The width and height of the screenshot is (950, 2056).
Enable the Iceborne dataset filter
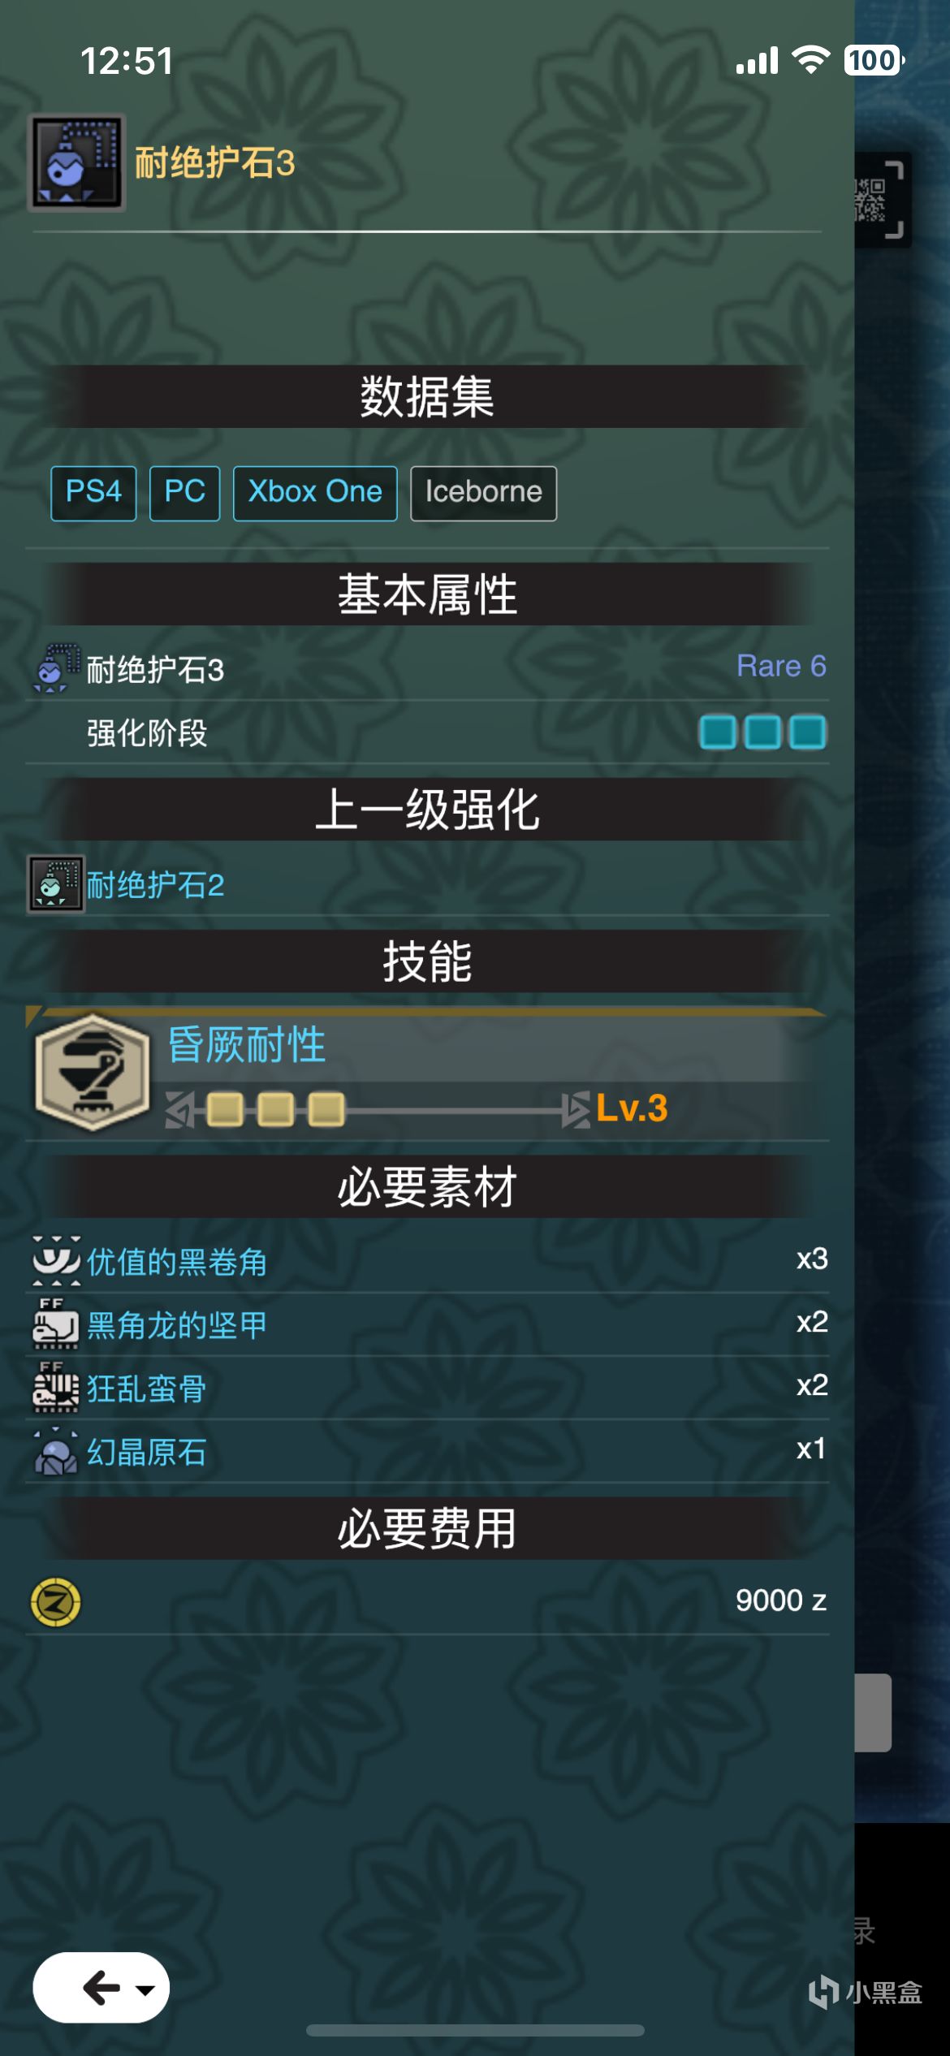tap(483, 493)
